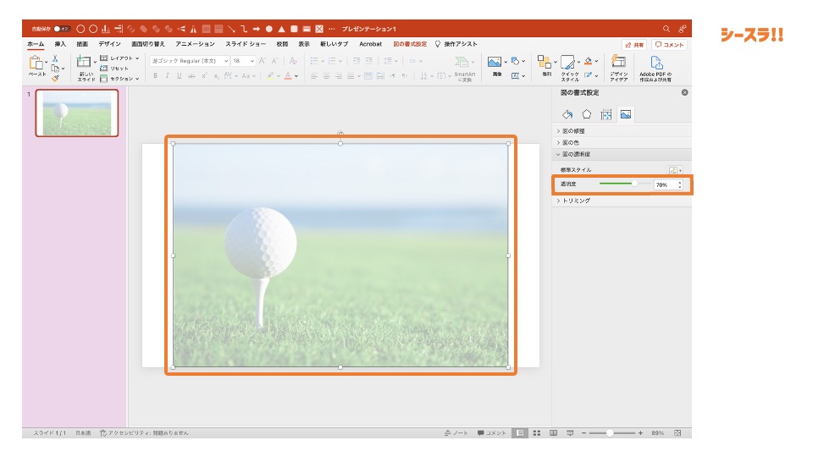Switch to the アニメーション tab
Image resolution: width=813 pixels, height=457 pixels.
click(196, 43)
